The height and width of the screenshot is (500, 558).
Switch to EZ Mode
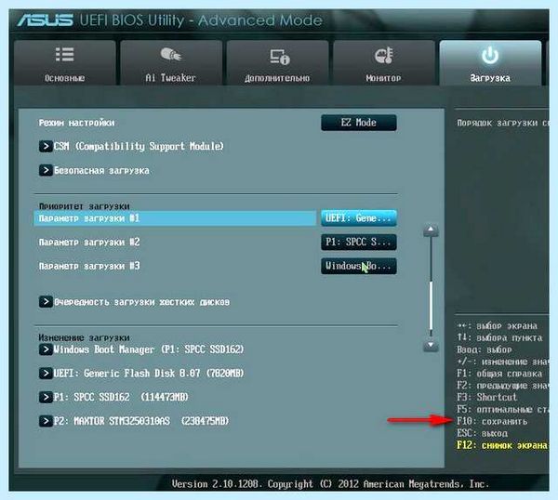tap(359, 123)
